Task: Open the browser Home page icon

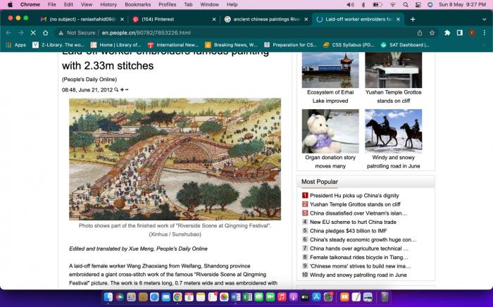Action: (46, 32)
